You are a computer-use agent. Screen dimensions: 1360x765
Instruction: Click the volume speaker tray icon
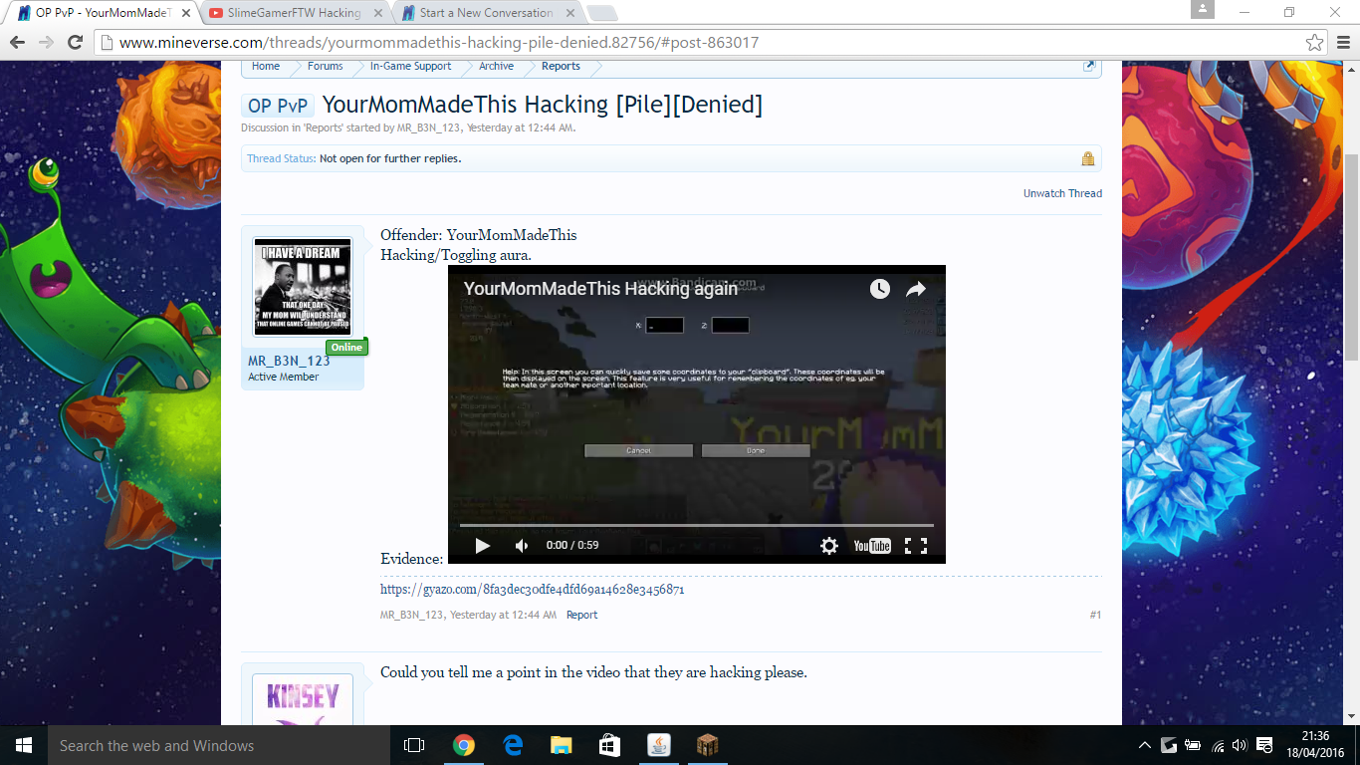[1240, 745]
